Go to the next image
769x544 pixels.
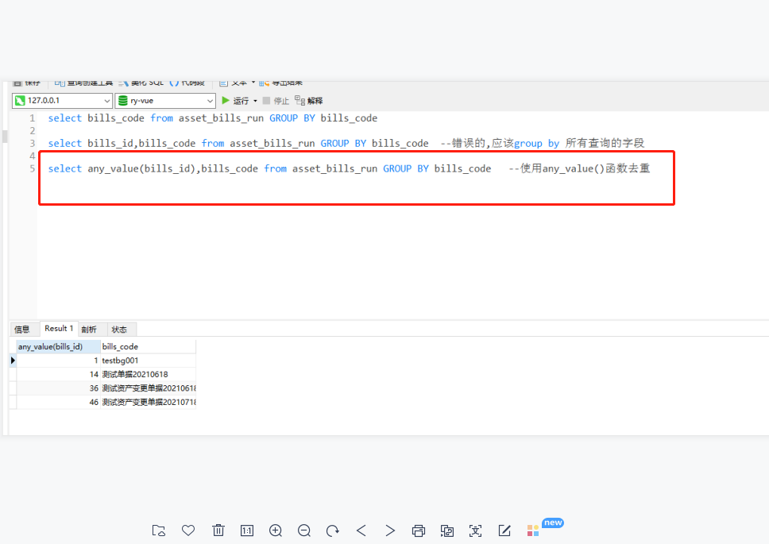coord(390,530)
